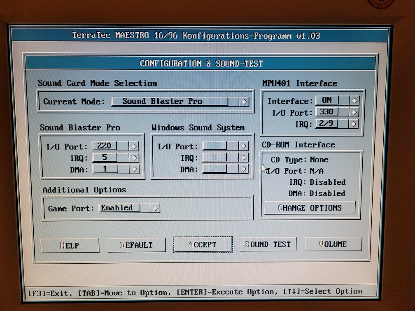Open the Current Mode dropdown arrow
Image resolution: width=415 pixels, height=311 pixels.
[244, 102]
